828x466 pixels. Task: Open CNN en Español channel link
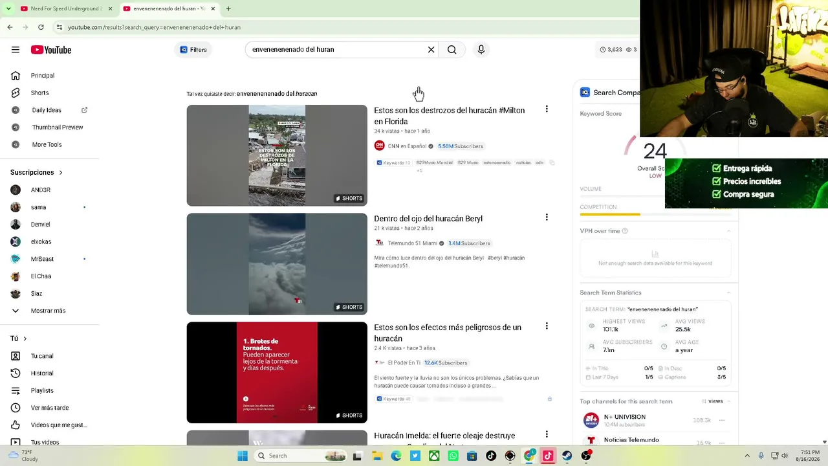[x=407, y=146]
